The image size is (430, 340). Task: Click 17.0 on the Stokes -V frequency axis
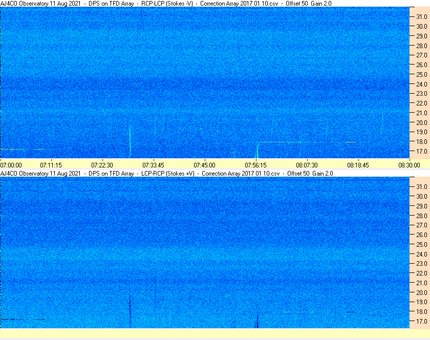[422, 151]
